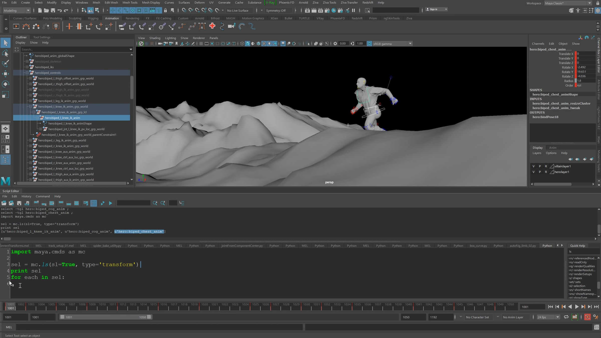Collapse hero:biped_controls in the Outliner
This screenshot has width=601, height=338.
pos(27,73)
